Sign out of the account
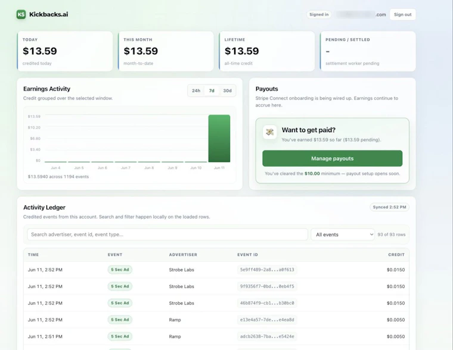 (402, 14)
